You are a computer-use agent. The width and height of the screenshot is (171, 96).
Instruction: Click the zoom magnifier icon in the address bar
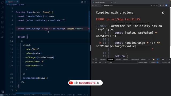point(151,5)
